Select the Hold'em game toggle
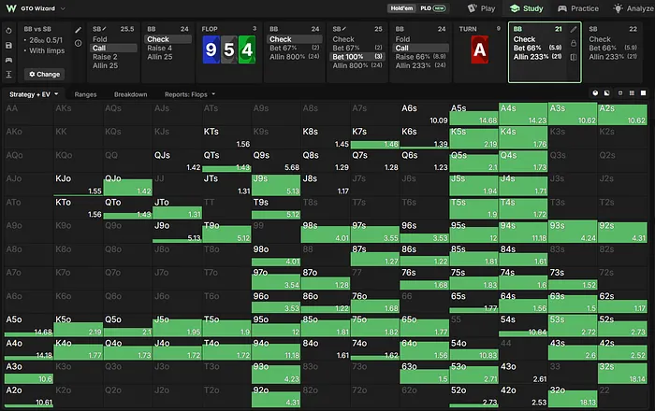This screenshot has height=411, width=655. [401, 8]
